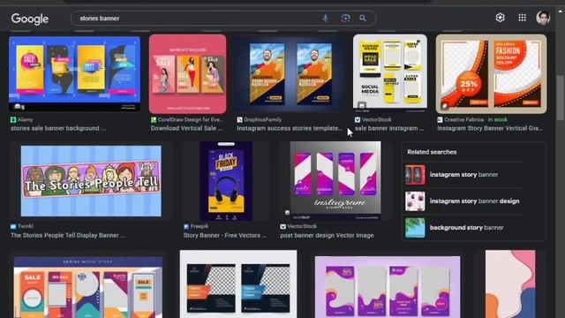Click the 'CorelDraw Design for Eve...' source label

[191, 119]
